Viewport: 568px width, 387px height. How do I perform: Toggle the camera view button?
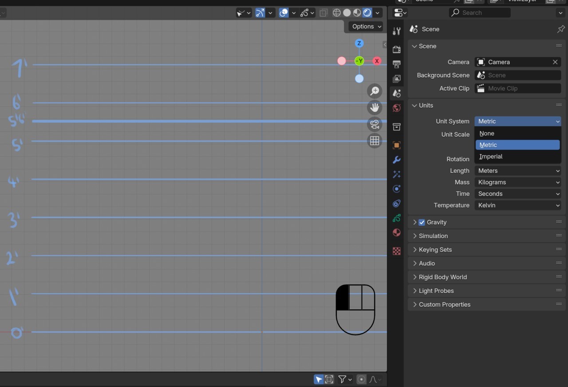(x=375, y=124)
